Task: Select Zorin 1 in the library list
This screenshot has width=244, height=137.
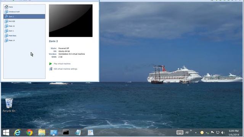Action: pos(24,31)
